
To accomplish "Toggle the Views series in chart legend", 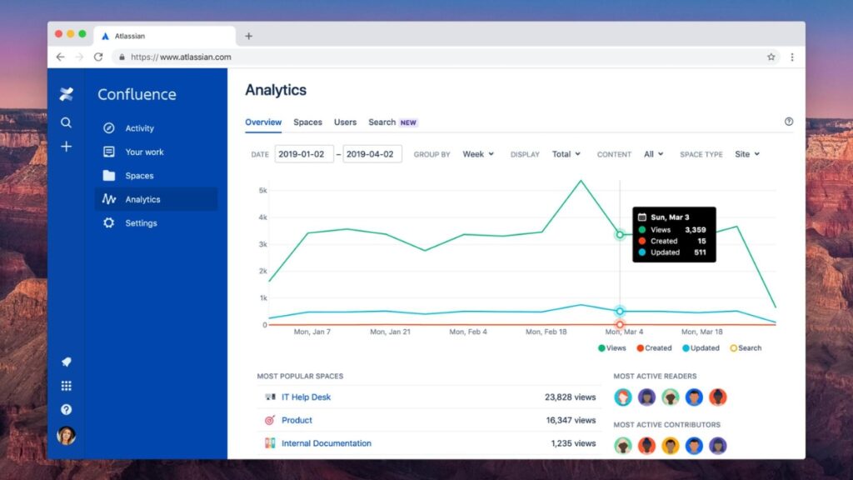I will click(612, 347).
